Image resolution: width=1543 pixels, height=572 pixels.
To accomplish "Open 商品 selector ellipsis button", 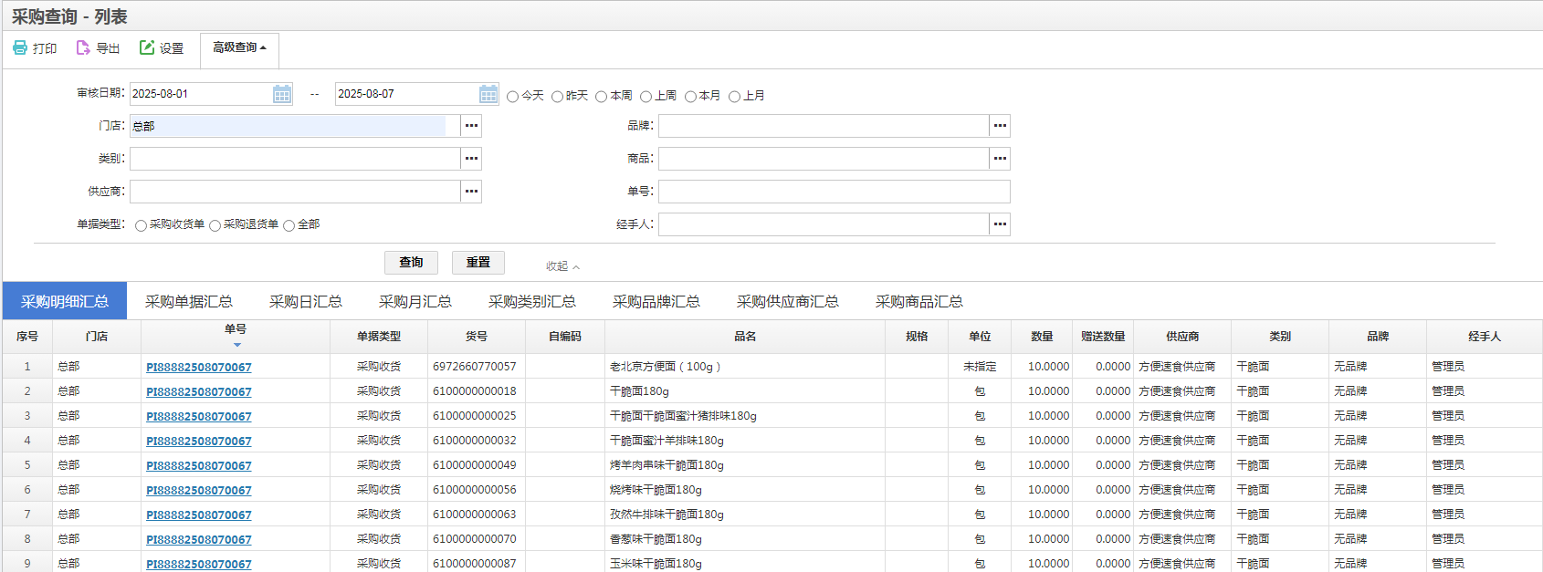I will (x=1000, y=159).
